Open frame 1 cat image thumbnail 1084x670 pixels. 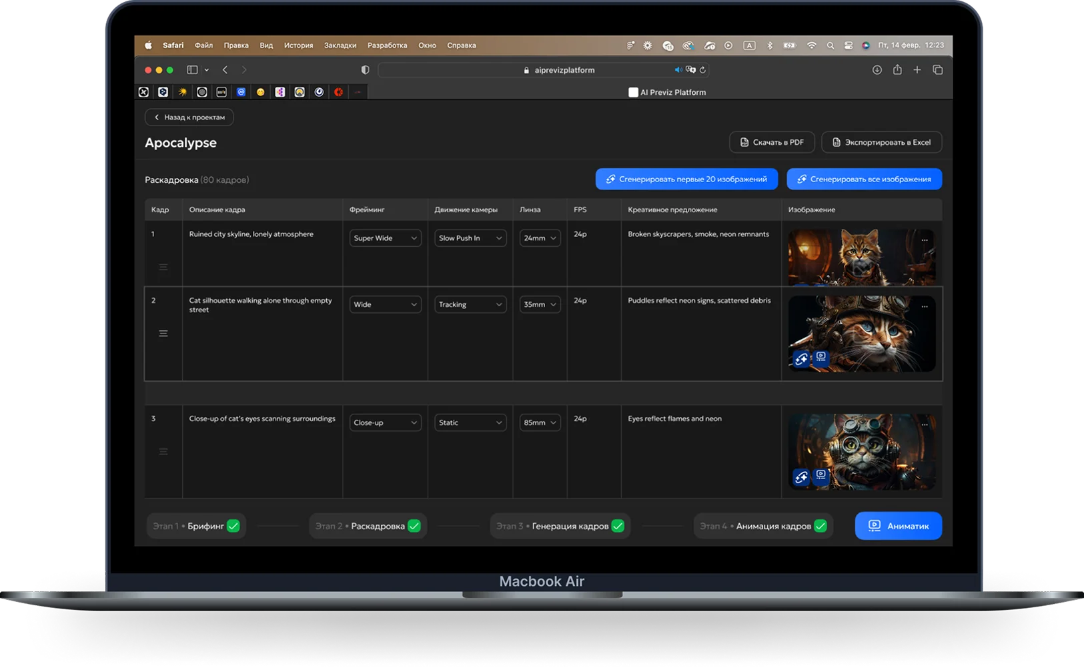click(862, 258)
